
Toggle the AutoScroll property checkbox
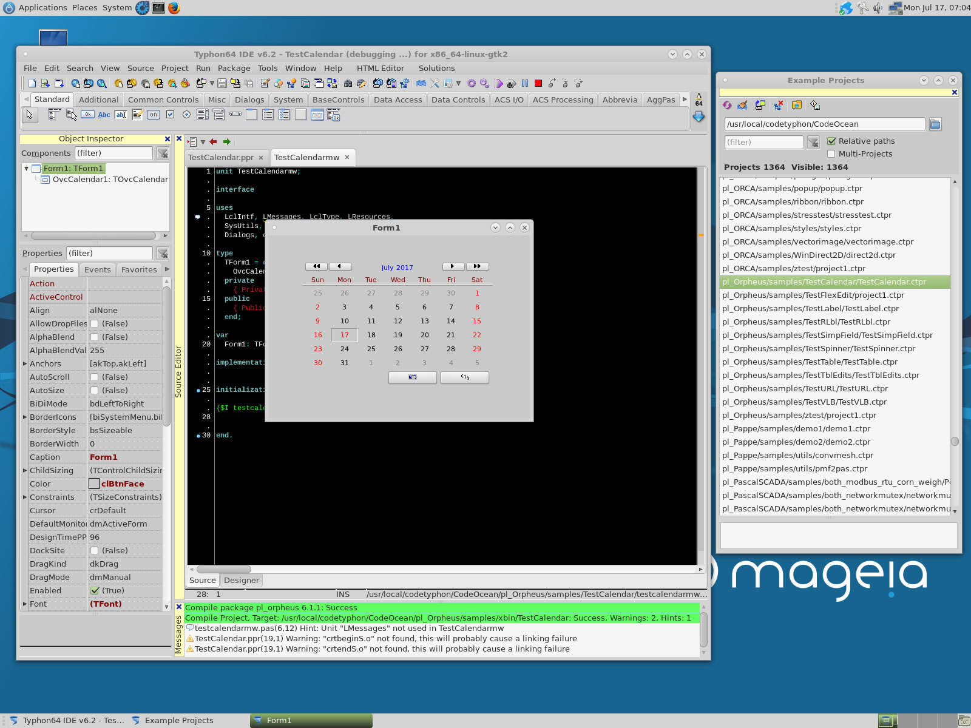(94, 377)
